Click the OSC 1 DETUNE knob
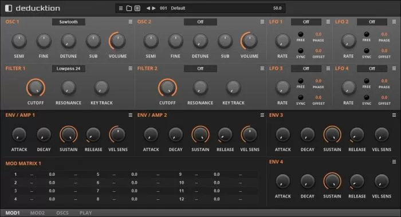 pos(69,41)
